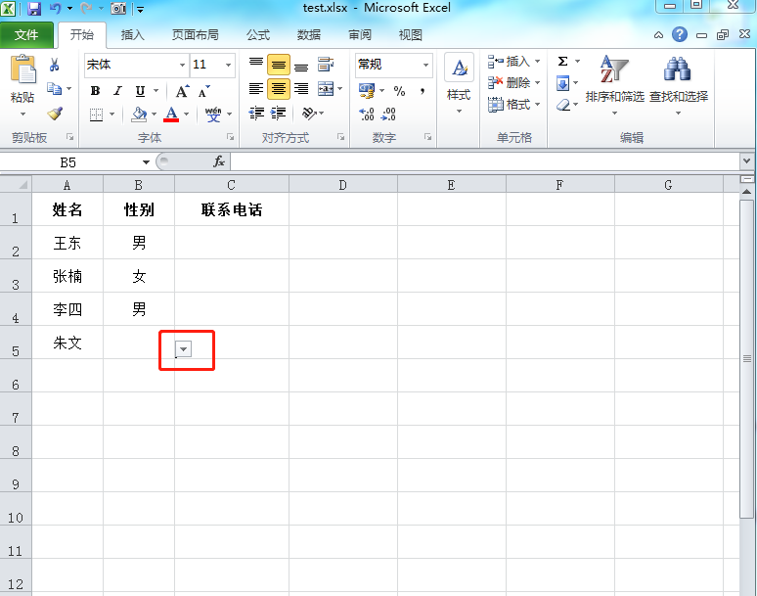Click Decrease Decimal icon
The image size is (757, 596).
[388, 114]
